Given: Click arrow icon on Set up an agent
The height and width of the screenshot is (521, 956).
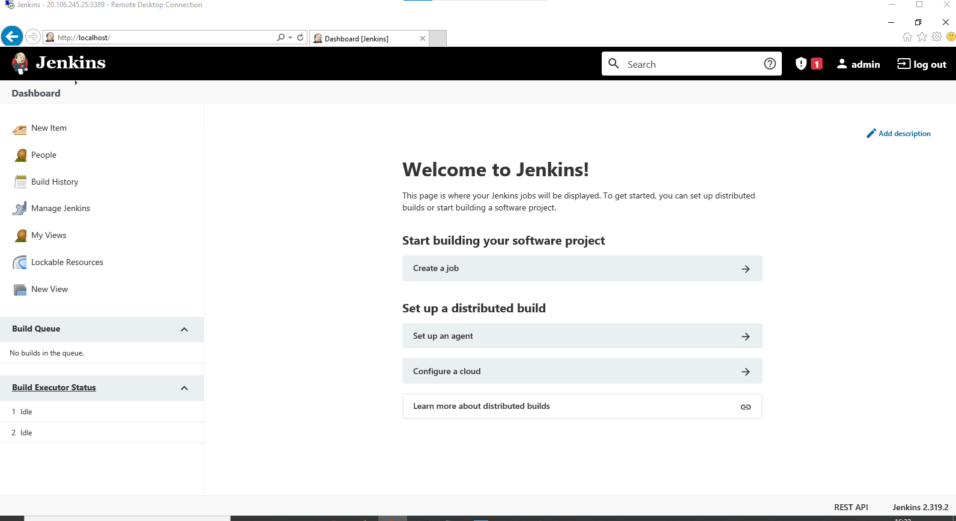Looking at the screenshot, I should click(746, 337).
